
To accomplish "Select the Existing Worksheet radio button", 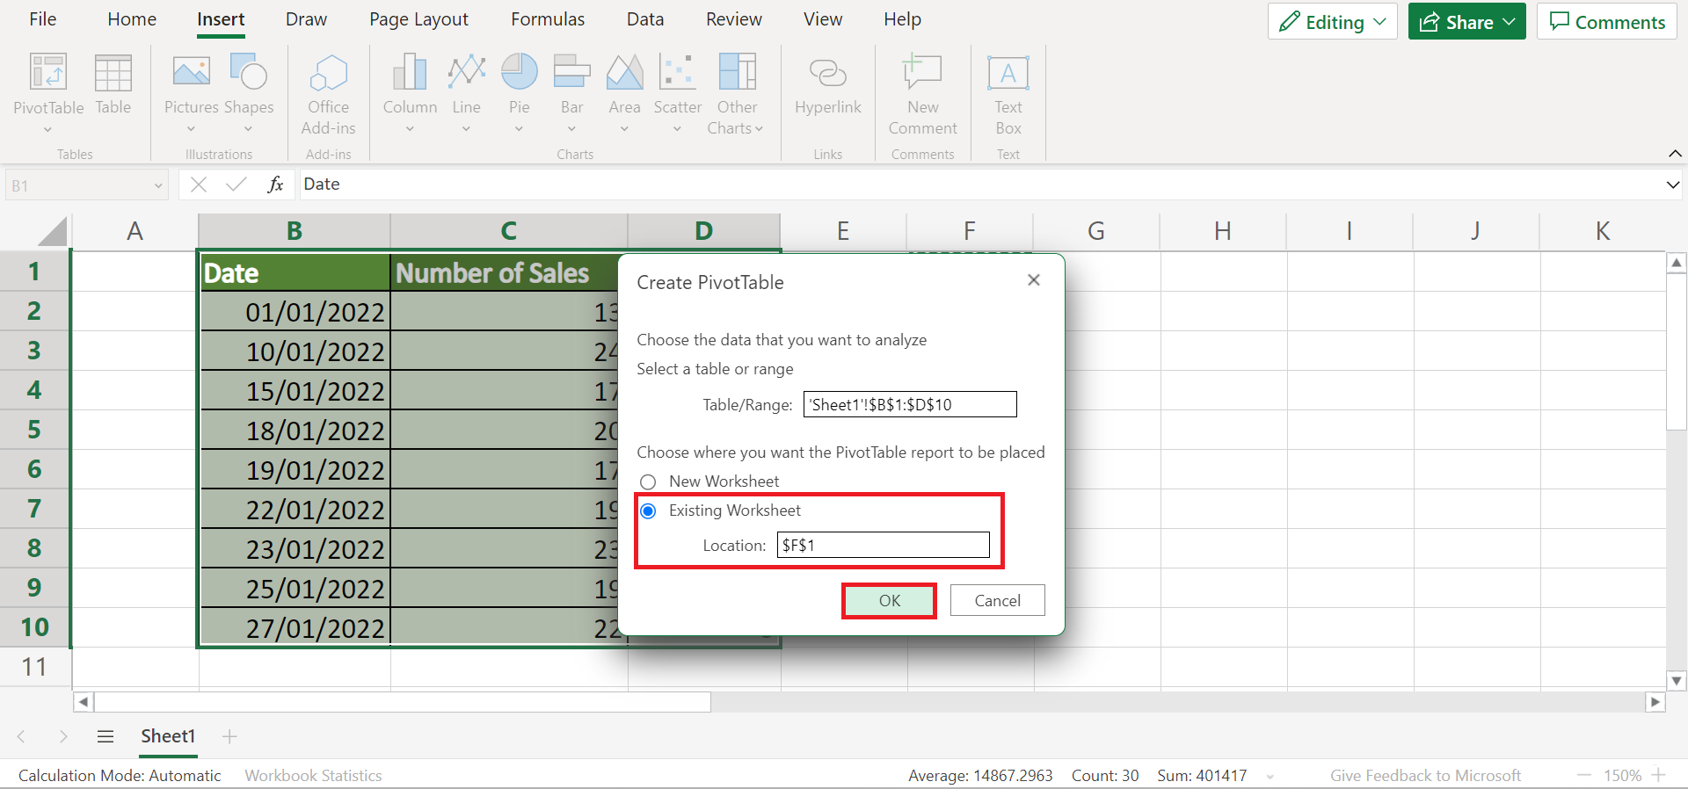I will click(x=648, y=511).
